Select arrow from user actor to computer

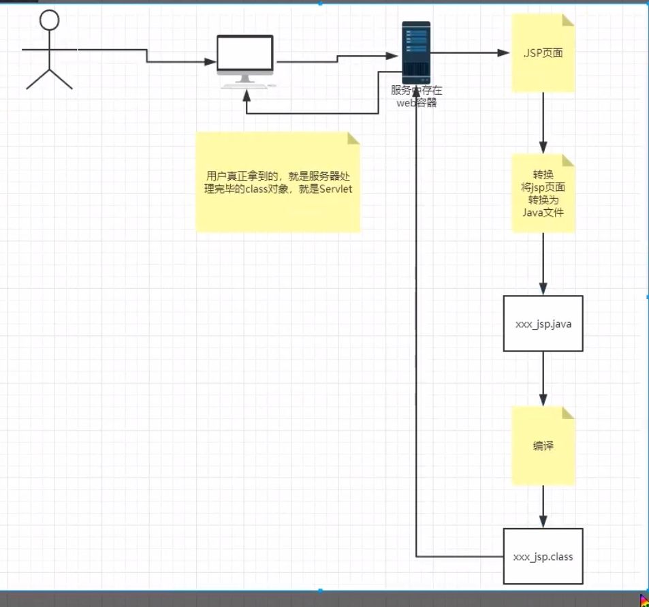coord(147,56)
